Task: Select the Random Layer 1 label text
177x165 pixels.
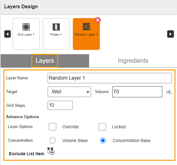Action: coord(86,35)
